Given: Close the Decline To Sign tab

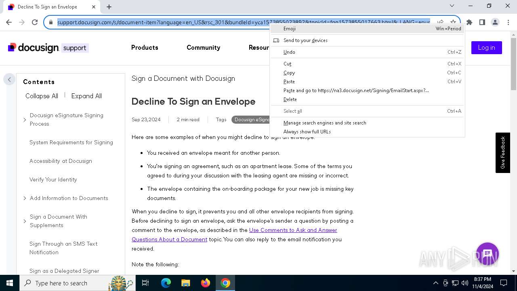Looking at the screenshot, I should pyautogui.click(x=94, y=6).
